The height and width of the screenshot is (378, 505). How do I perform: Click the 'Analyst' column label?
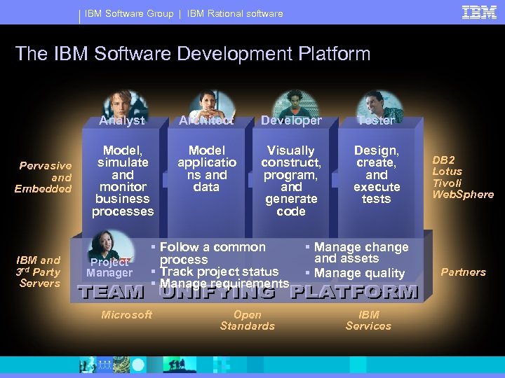click(122, 120)
